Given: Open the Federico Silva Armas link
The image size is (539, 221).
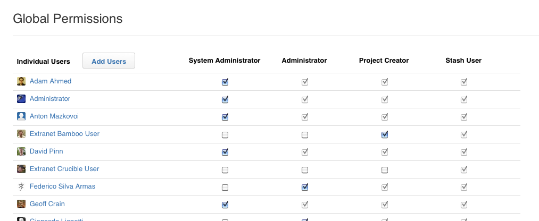Looking at the screenshot, I should [63, 186].
